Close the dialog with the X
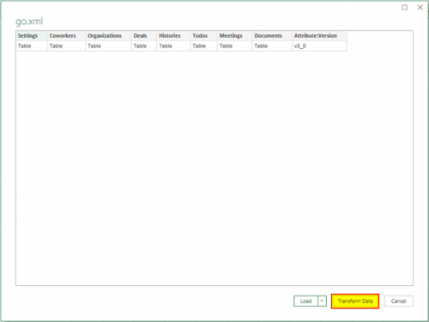This screenshot has width=429, height=322. point(420,8)
